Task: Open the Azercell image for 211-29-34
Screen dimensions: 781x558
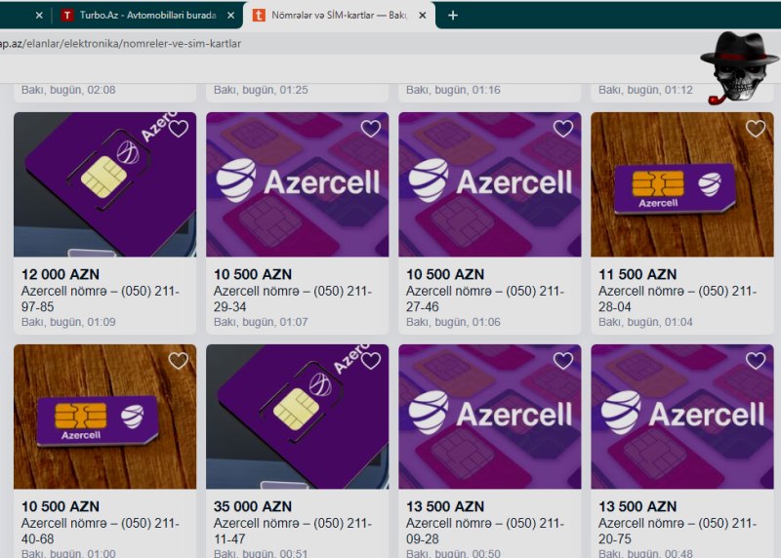Action: pyautogui.click(x=298, y=184)
